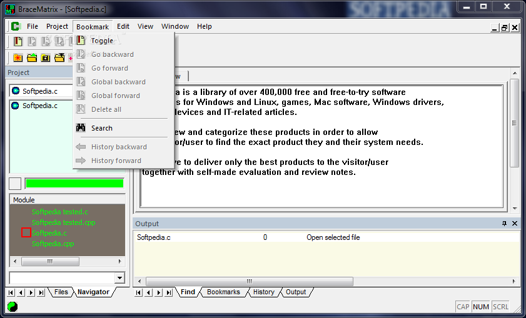Open the Bookmarks tab in Output panel
Image resolution: width=526 pixels, height=318 pixels.
point(223,292)
